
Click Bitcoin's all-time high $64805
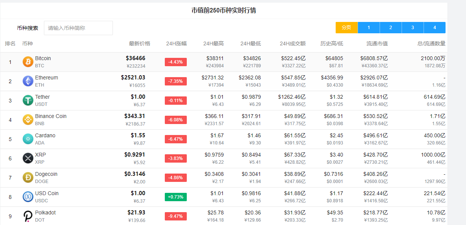tap(334, 58)
